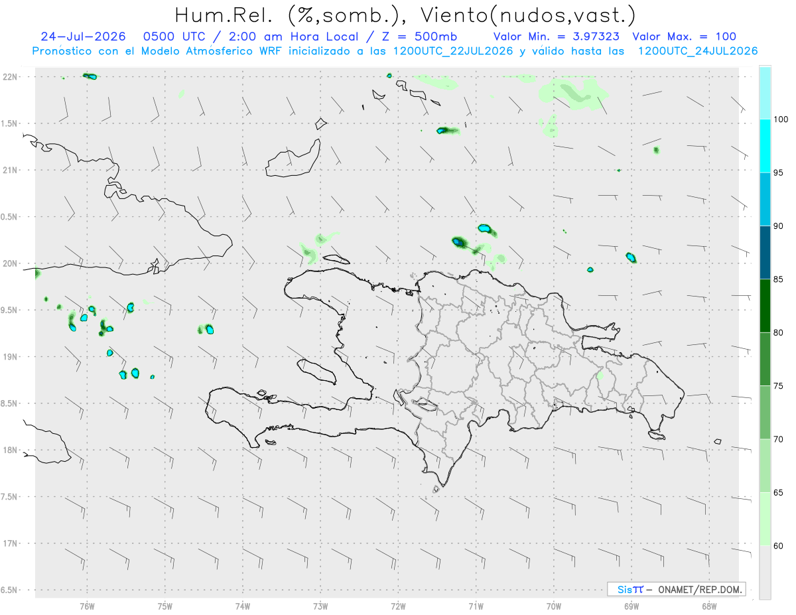Click the colorbar value '80'
796x615 pixels.
tap(779, 332)
